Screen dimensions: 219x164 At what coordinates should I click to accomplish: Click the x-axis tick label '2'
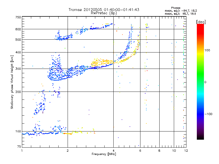68,151
